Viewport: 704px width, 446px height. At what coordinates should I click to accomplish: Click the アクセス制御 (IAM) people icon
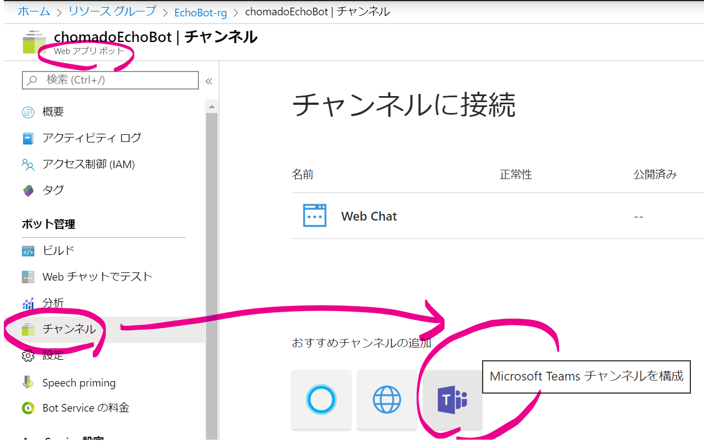tap(28, 164)
